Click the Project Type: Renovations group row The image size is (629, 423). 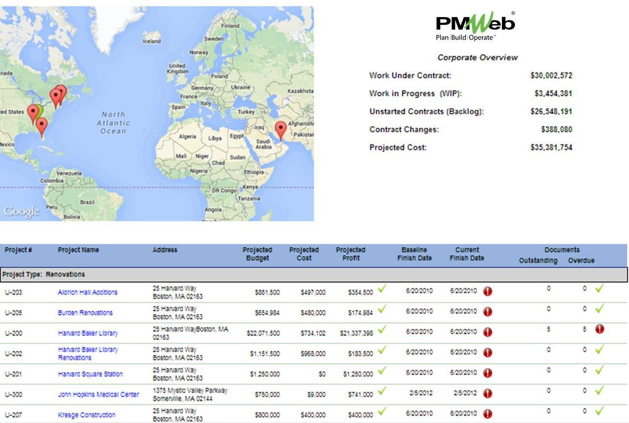pos(314,274)
